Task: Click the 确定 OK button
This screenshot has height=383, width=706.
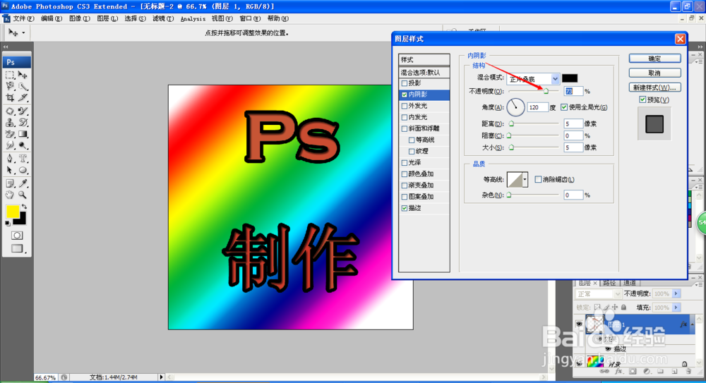Action: (x=654, y=59)
